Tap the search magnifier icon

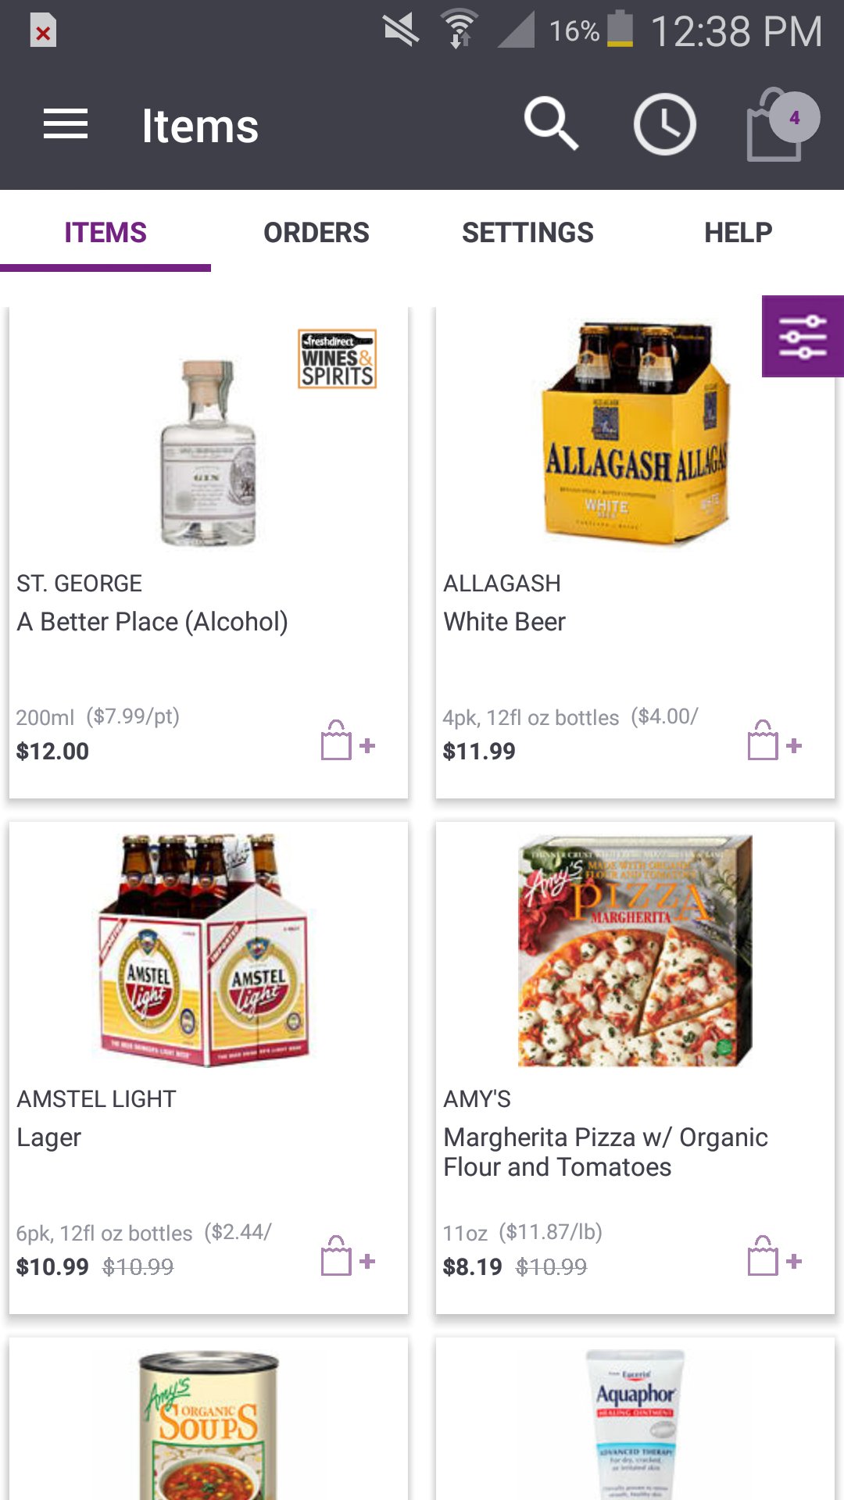[x=550, y=124]
